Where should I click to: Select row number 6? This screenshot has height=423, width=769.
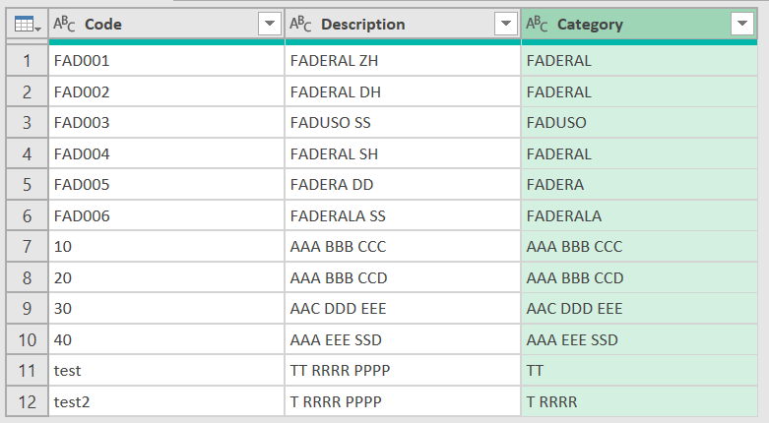click(27, 215)
